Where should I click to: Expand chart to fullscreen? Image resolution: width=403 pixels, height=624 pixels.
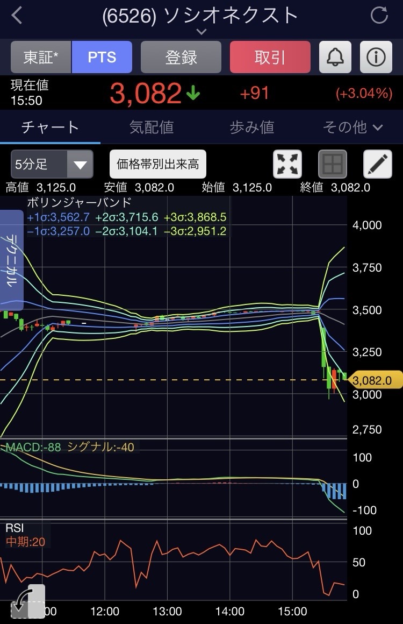tap(287, 164)
